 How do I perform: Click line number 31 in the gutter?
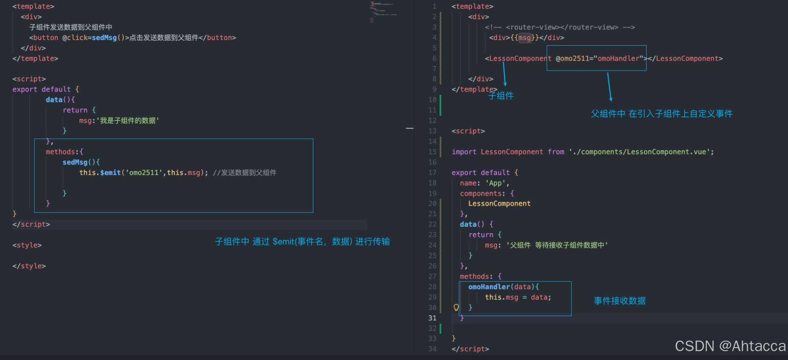432,318
